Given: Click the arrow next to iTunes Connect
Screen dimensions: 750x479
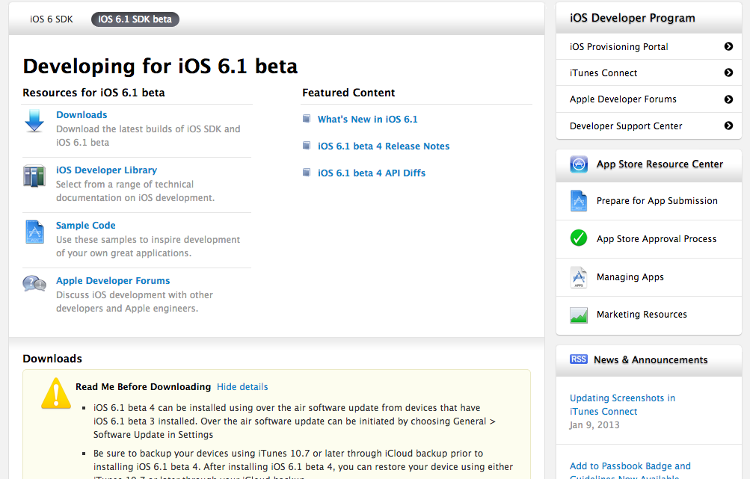Looking at the screenshot, I should click(x=728, y=73).
